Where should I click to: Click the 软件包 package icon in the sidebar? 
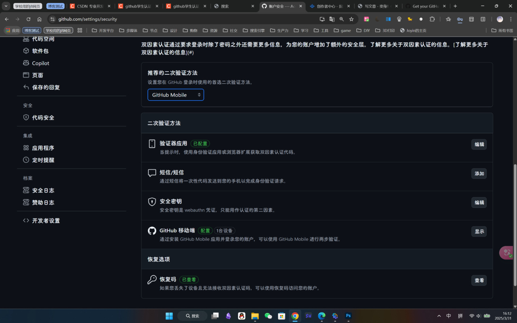coord(26,51)
